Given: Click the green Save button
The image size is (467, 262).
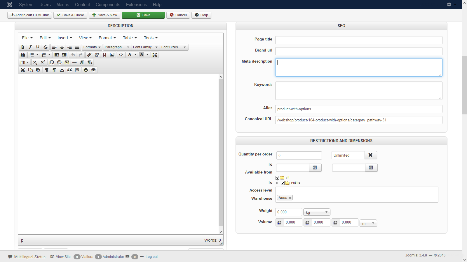Looking at the screenshot, I should pyautogui.click(x=143, y=15).
